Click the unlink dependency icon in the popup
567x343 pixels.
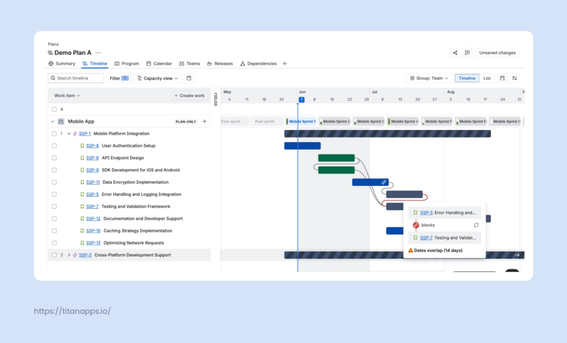[x=476, y=225]
